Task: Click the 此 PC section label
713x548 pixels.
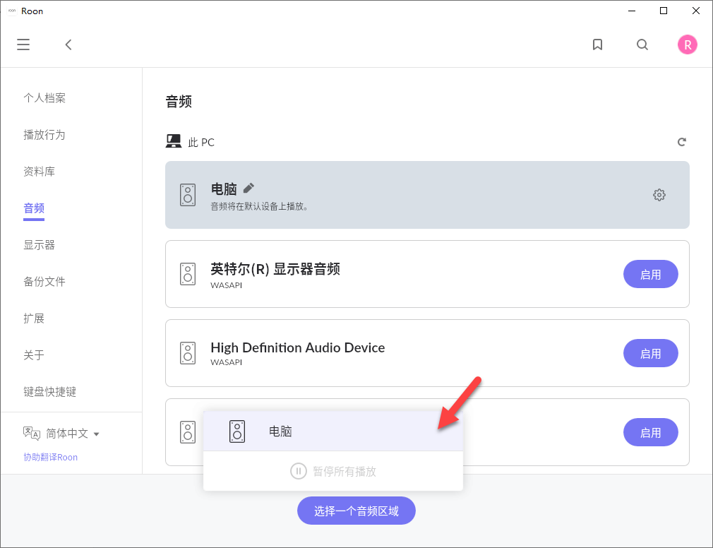Action: point(201,143)
